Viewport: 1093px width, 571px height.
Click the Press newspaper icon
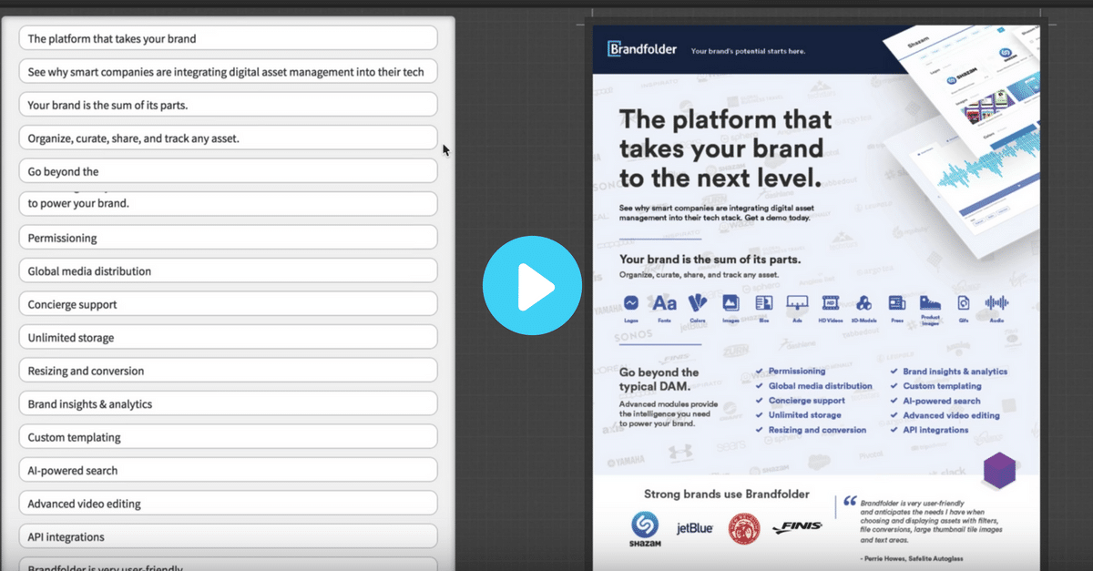click(896, 303)
